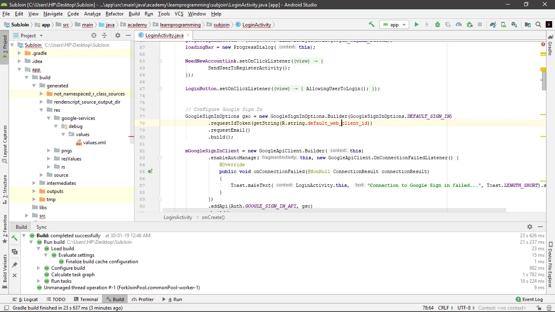Click the Make Project hammer in the top toolbar

pos(371,25)
